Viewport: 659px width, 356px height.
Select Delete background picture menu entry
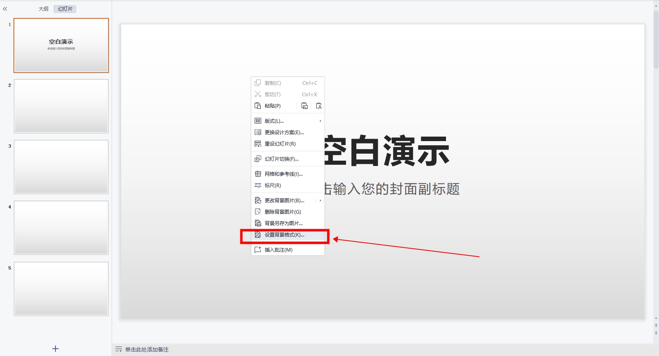tap(282, 212)
